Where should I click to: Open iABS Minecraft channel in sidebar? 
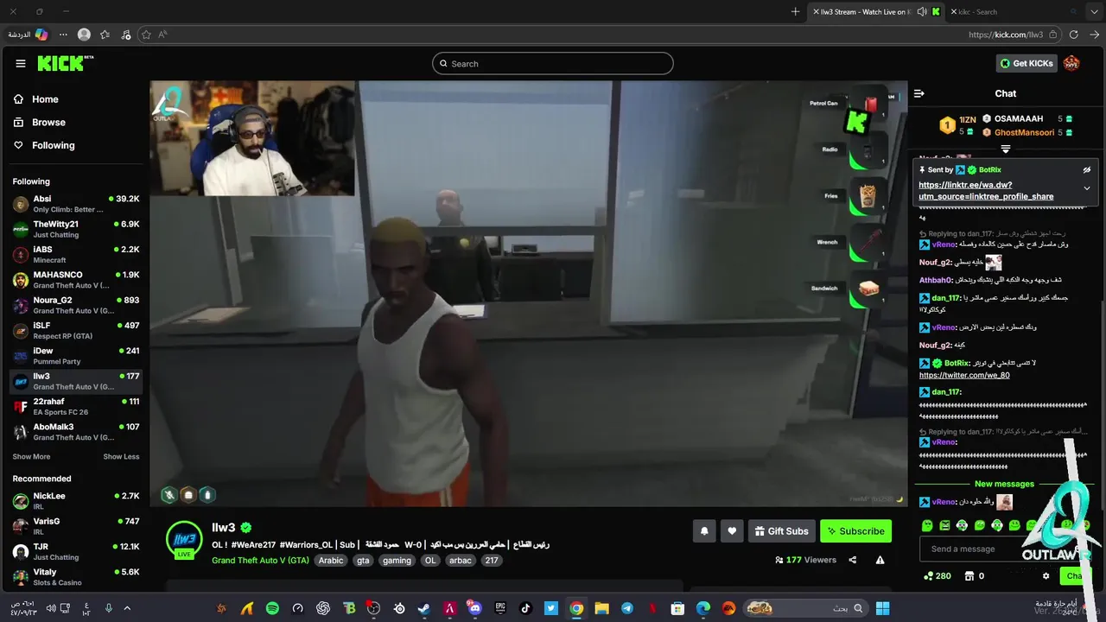pyautogui.click(x=75, y=254)
